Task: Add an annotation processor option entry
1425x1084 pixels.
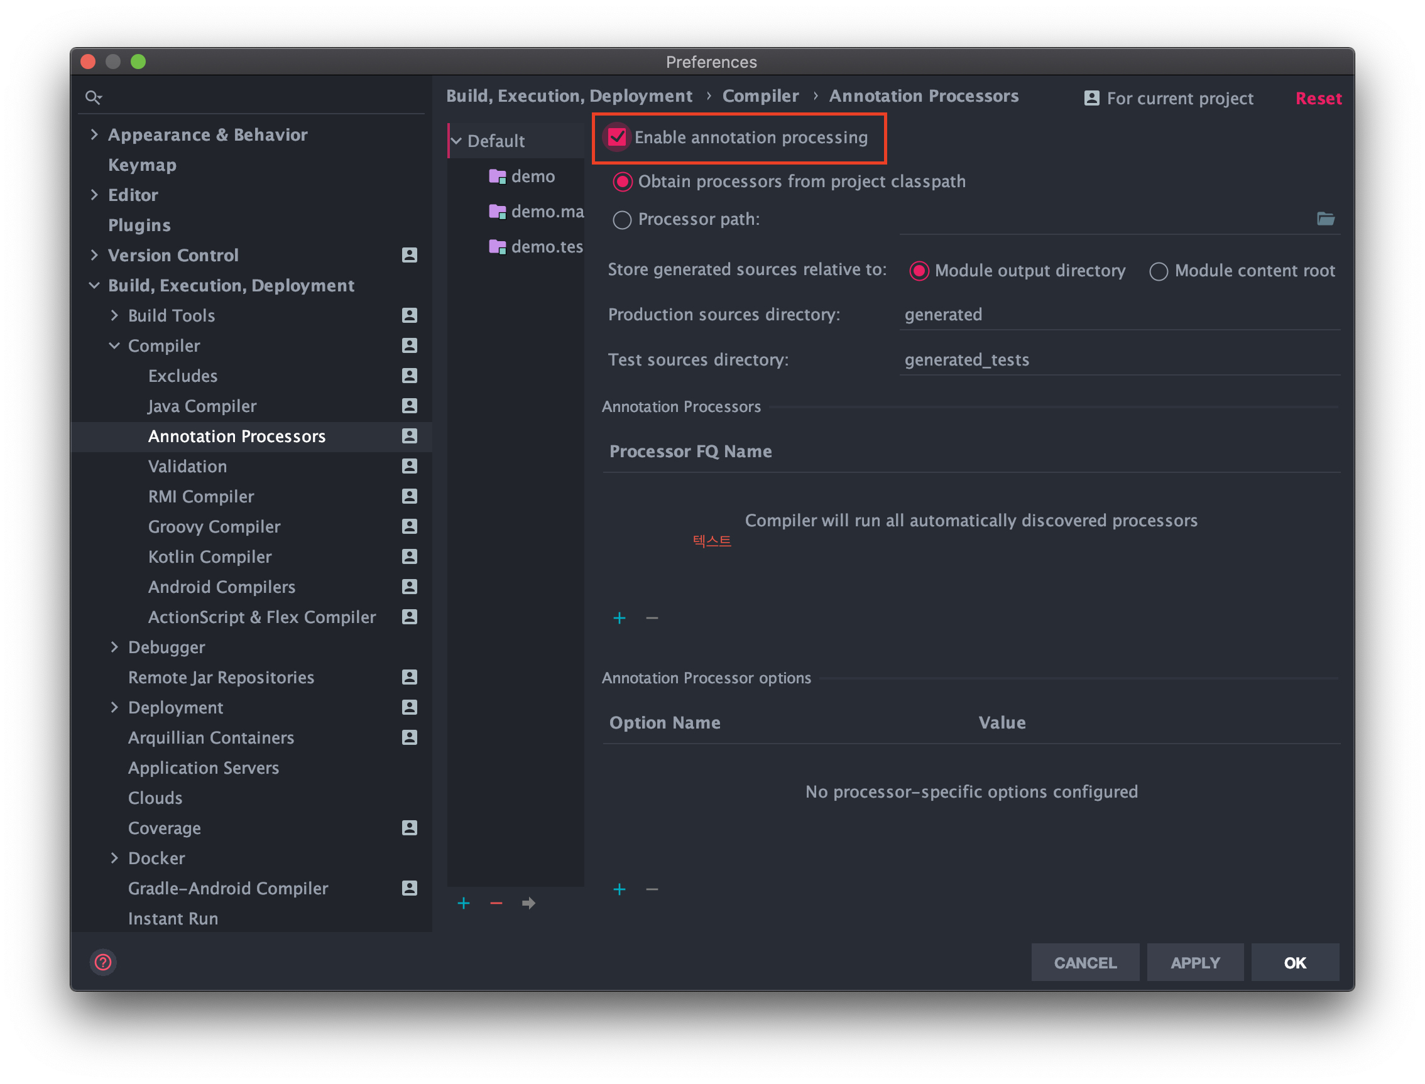Action: (x=619, y=889)
